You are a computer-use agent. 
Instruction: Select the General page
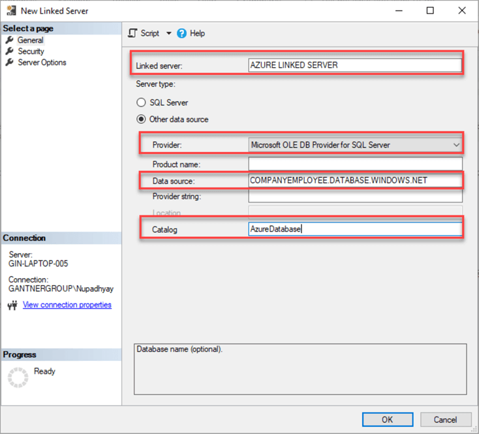(x=30, y=40)
